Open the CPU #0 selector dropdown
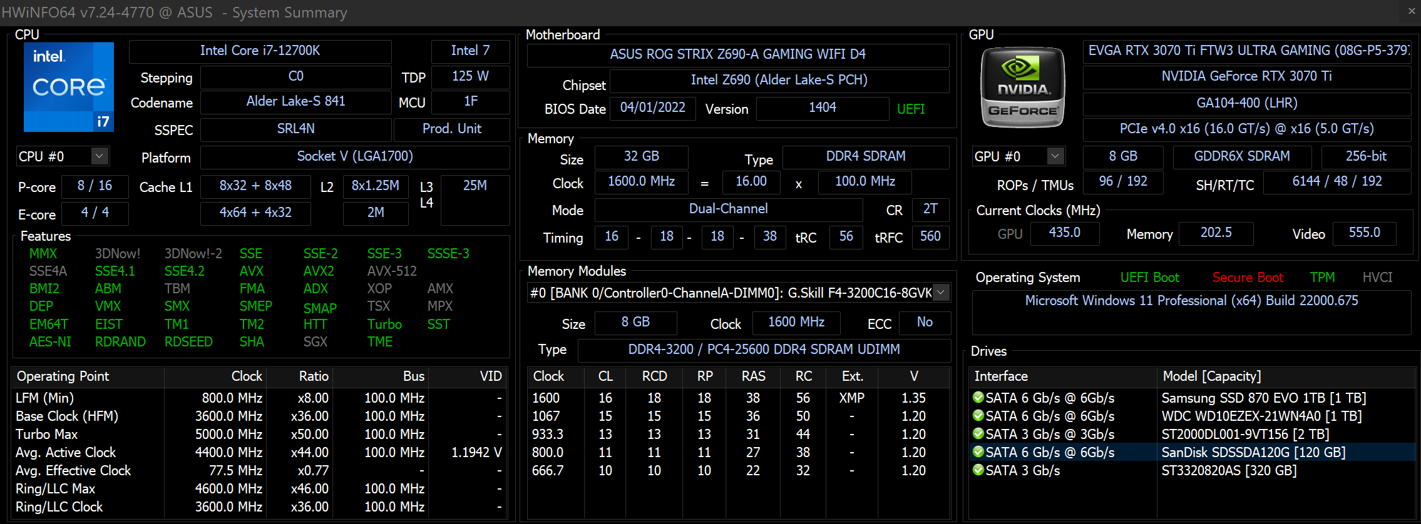This screenshot has width=1421, height=524. pyautogui.click(x=100, y=156)
